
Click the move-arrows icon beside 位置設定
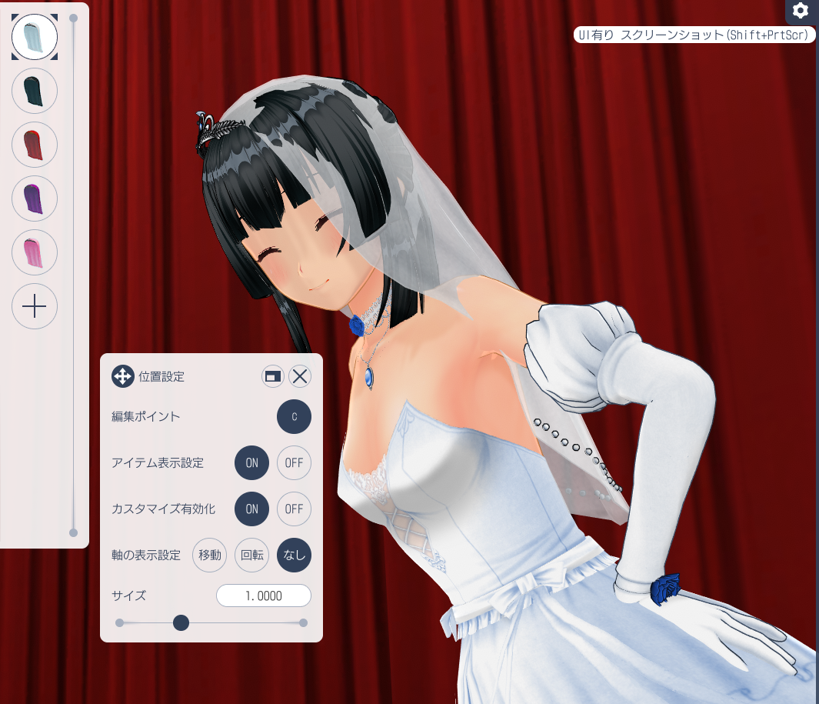123,376
